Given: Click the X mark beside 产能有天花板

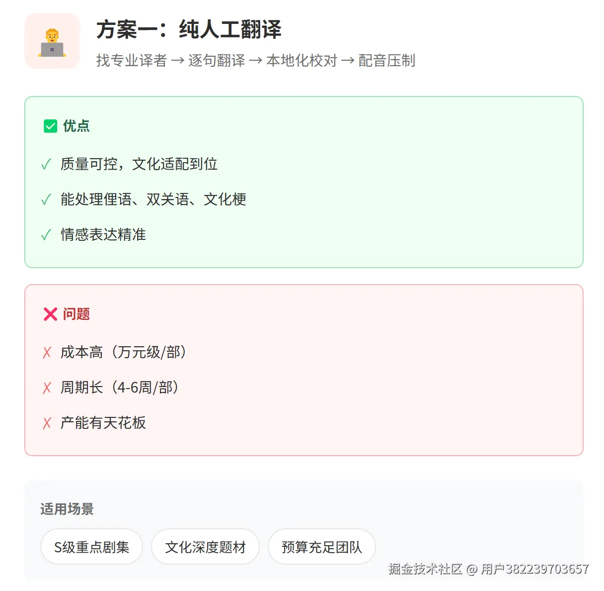Looking at the screenshot, I should point(47,423).
